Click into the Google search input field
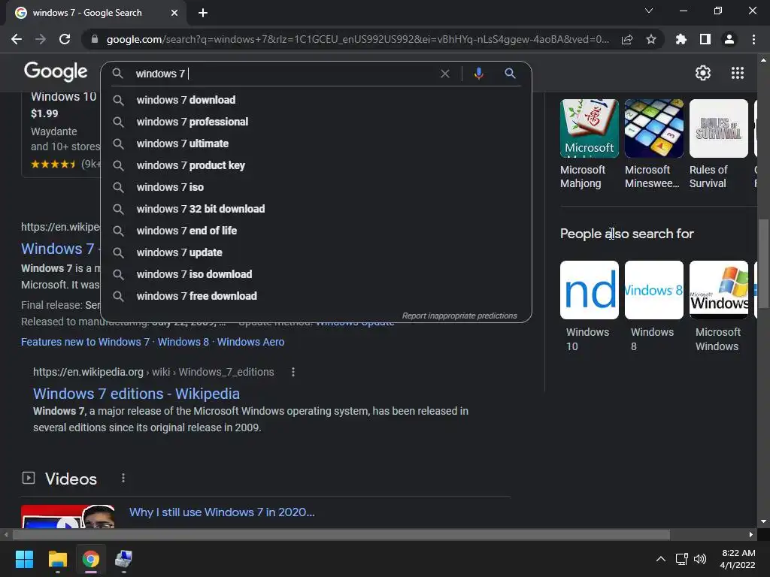This screenshot has height=577, width=770. pyautogui.click(x=285, y=74)
